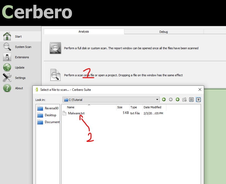226x184 pixels.
Task: Click the scan a file icon
Action: [x=55, y=75]
